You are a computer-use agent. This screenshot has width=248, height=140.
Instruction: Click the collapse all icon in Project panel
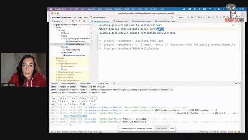click(x=80, y=21)
